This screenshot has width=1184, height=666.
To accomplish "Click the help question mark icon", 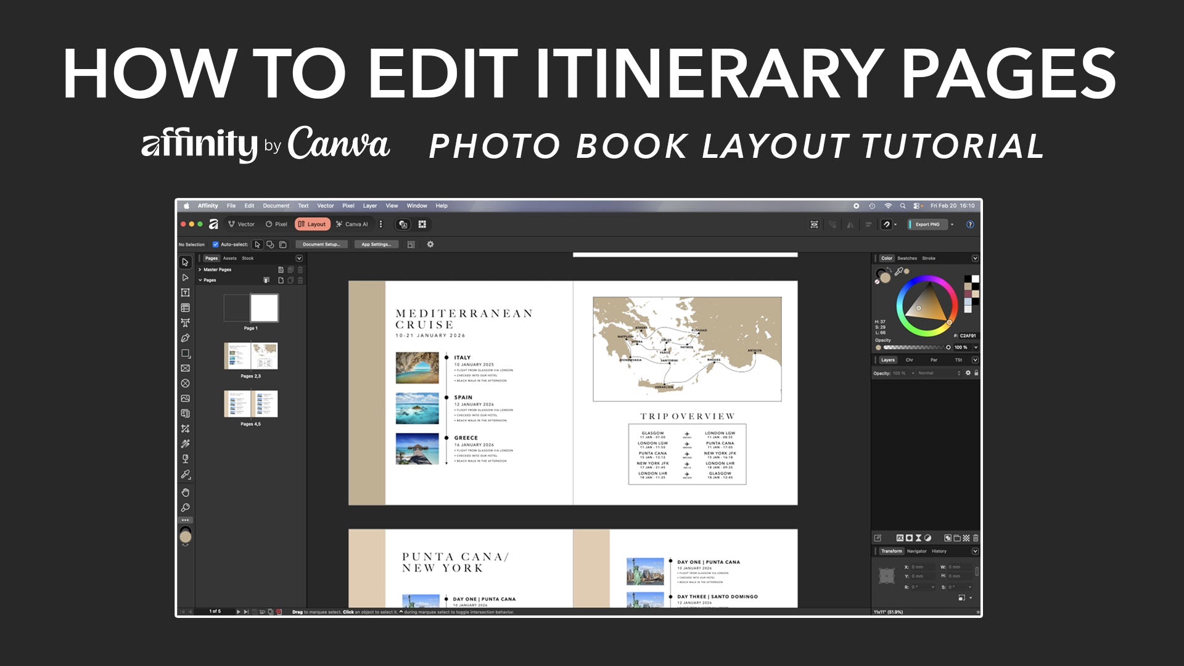I will 970,224.
